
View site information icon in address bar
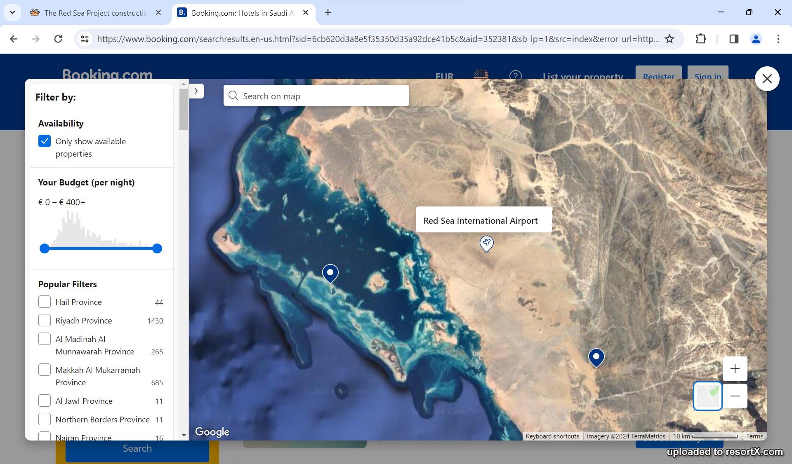click(x=85, y=39)
